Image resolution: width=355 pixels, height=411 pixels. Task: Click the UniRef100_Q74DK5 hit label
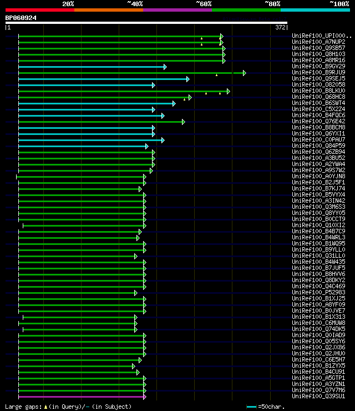tap(318, 329)
